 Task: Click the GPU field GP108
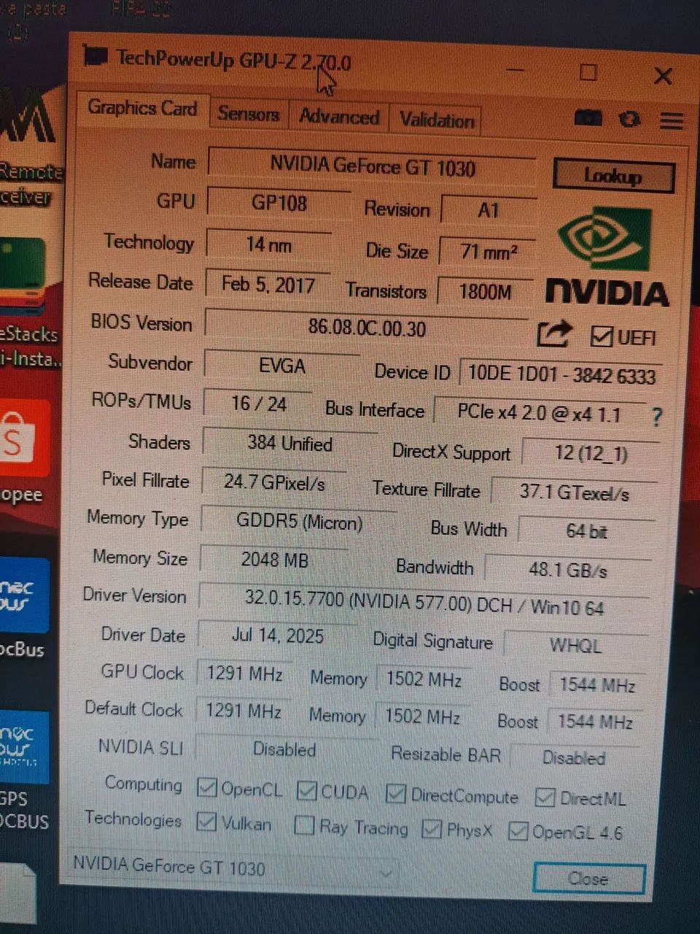[x=279, y=203]
